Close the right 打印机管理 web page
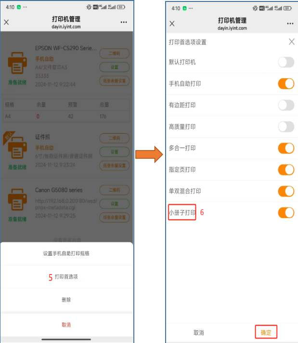 [x=172, y=24]
